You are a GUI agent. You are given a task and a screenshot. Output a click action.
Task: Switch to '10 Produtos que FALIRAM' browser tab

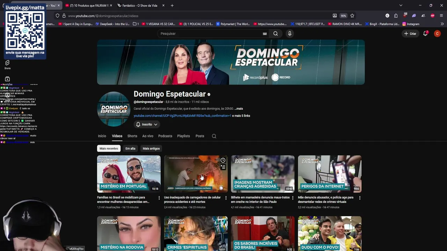(x=89, y=6)
